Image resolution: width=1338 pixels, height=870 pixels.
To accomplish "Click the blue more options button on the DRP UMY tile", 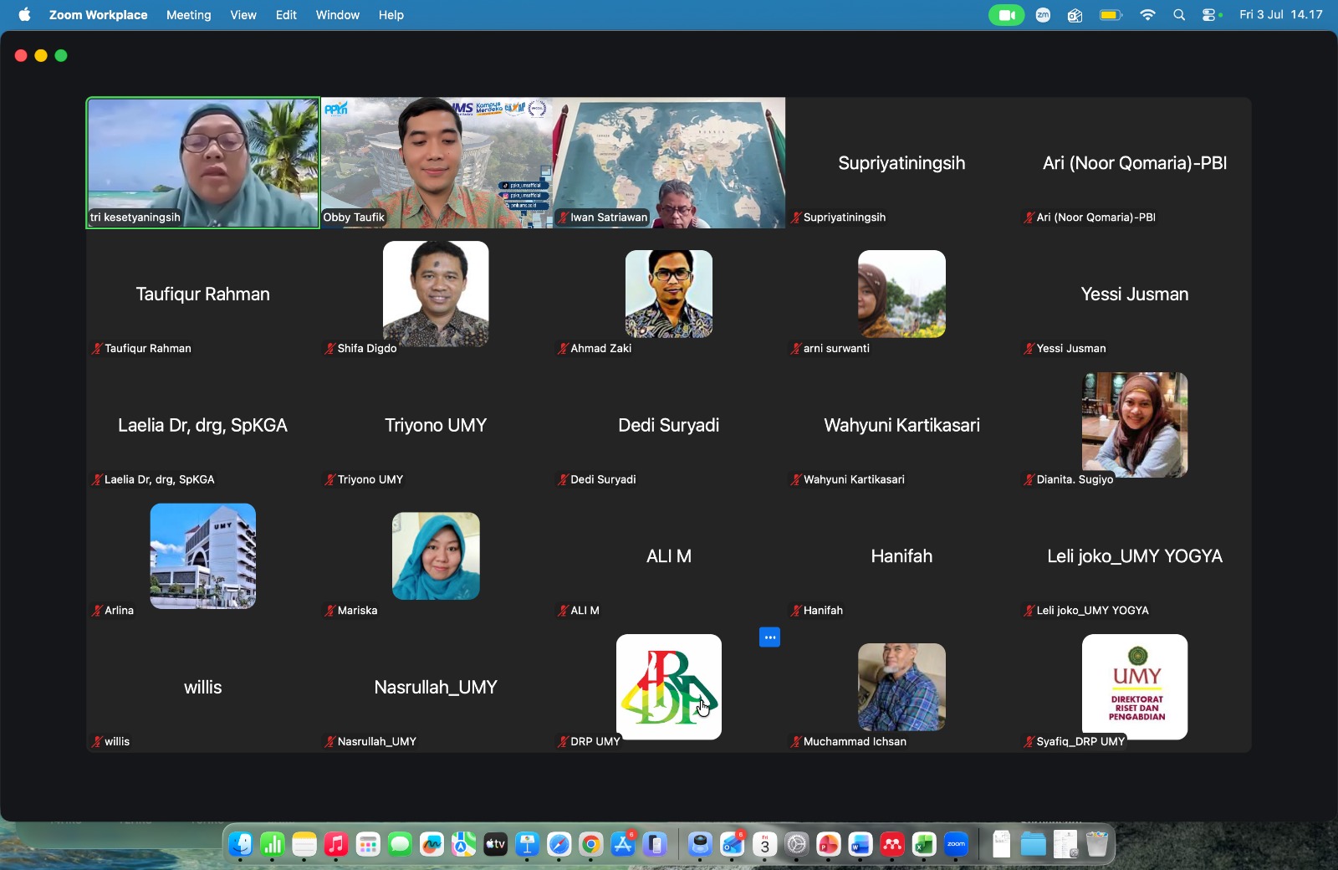I will (x=769, y=637).
